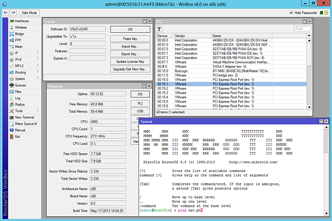This screenshot has width=332, height=221.
Task: Open the filter funnel in PCI window
Action: point(159,29)
